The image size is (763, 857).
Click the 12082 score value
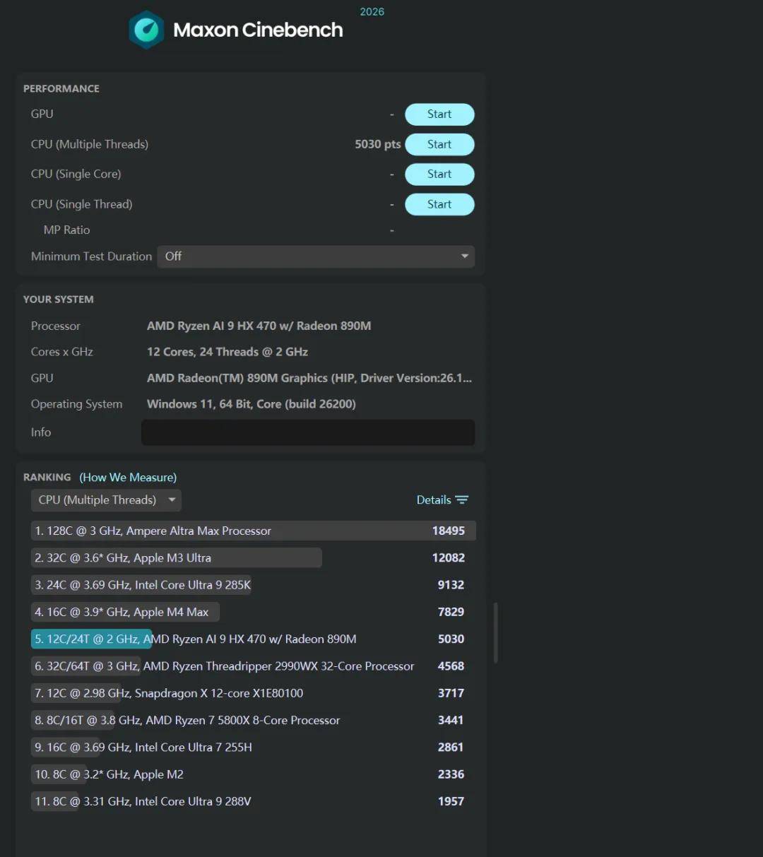[x=449, y=558]
